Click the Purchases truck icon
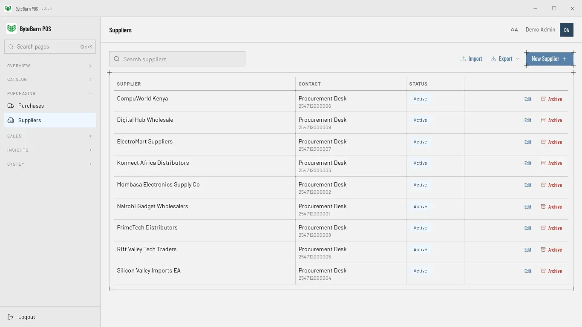 click(x=11, y=106)
